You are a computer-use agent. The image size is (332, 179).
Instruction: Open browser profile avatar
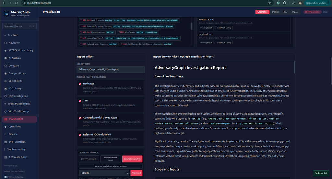(300, 3)
